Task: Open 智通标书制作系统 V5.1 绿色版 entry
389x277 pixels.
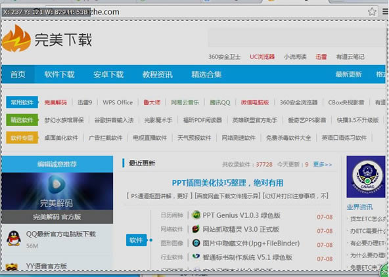Action: pos(247,257)
